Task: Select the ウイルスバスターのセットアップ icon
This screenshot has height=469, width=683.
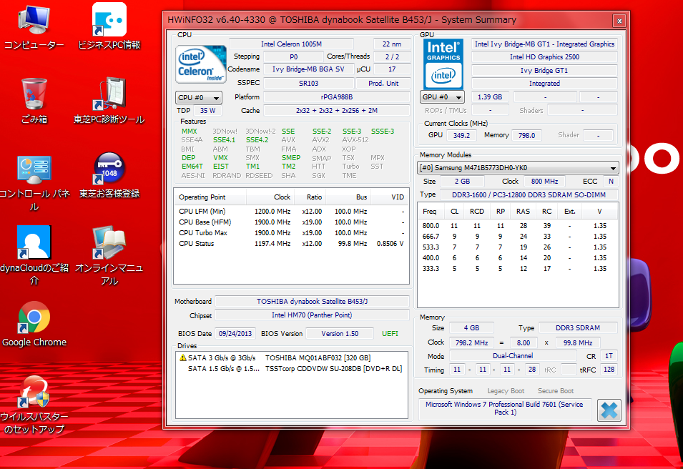Action: [x=34, y=405]
